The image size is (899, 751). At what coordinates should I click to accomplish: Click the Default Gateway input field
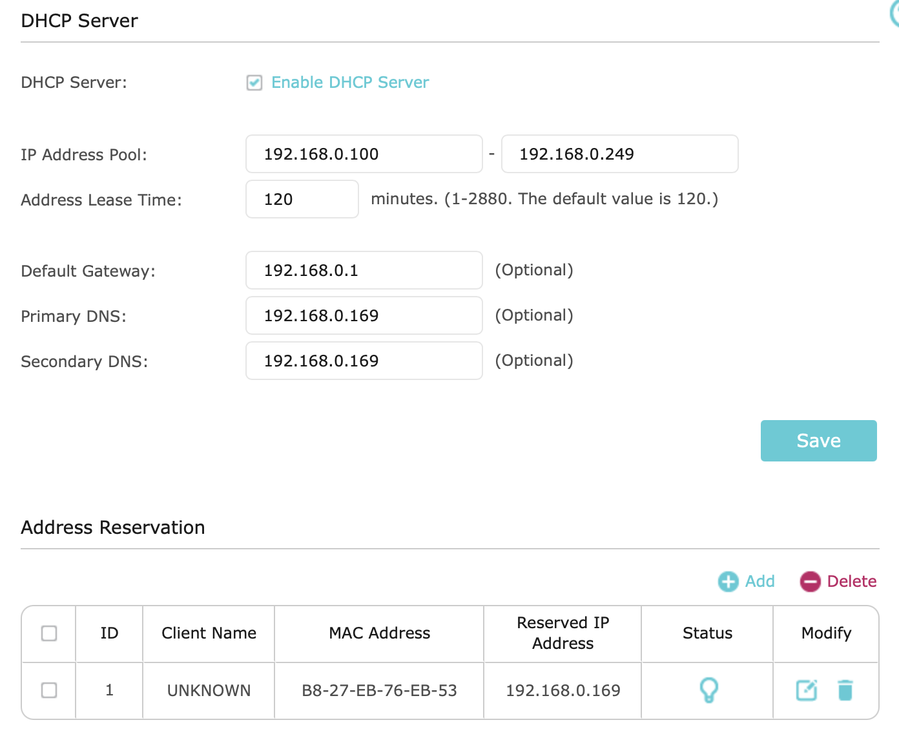pos(364,270)
